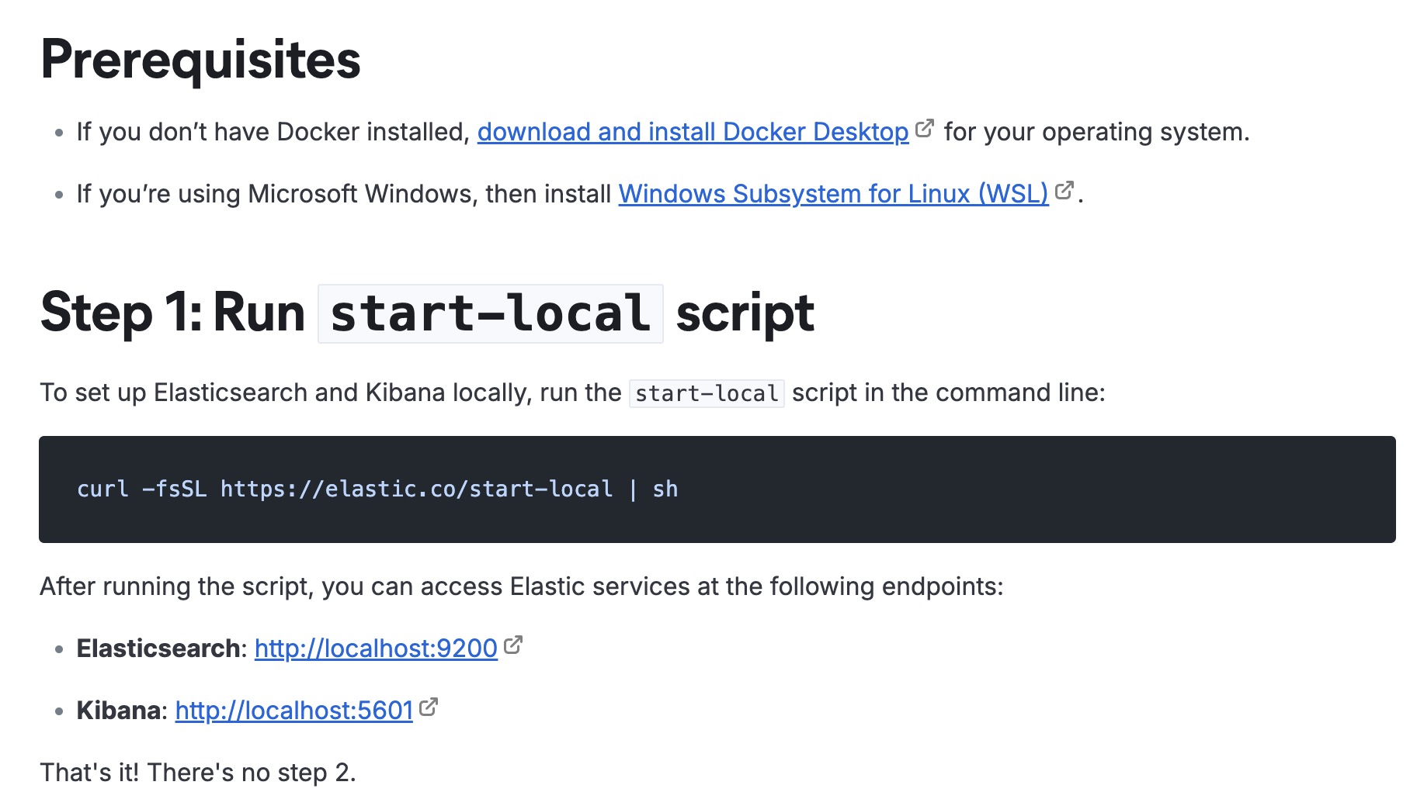This screenshot has height=799, width=1410.
Task: Click external-link icon beside localhost:9200
Action: pyautogui.click(x=513, y=645)
